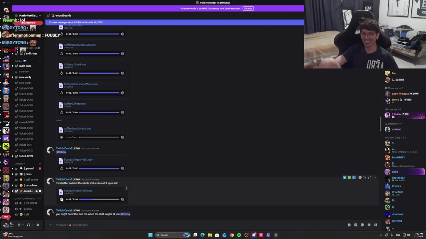
Task: Create invite for soundboards channel
Action: click(37, 191)
